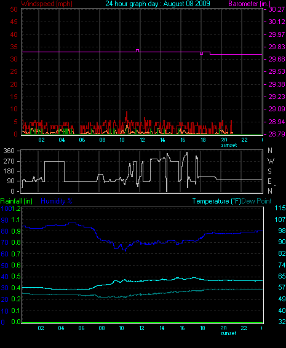Screen dimensions: 286x348
Task: Click the Rainfall (in) legend label
Action: click(17, 201)
